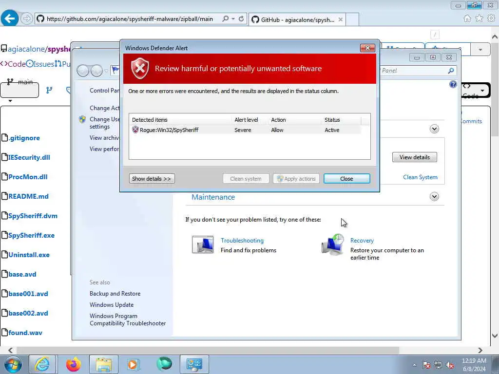Open the base001.avd file
Screen dimensions: 499x374
point(28,294)
